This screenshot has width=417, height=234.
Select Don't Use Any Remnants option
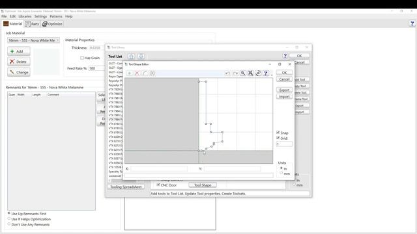tap(9, 224)
